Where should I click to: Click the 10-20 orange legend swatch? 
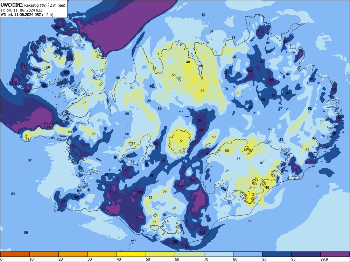(x=44, y=254)
